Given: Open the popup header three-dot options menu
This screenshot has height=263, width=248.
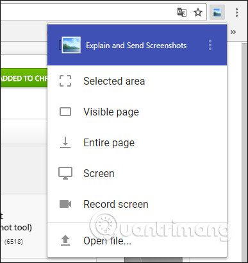Looking at the screenshot, I should (x=210, y=45).
